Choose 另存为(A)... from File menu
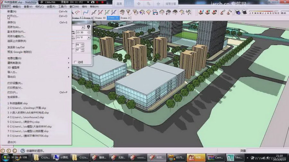Screen dimensions: 289x162 [x=14, y=27]
